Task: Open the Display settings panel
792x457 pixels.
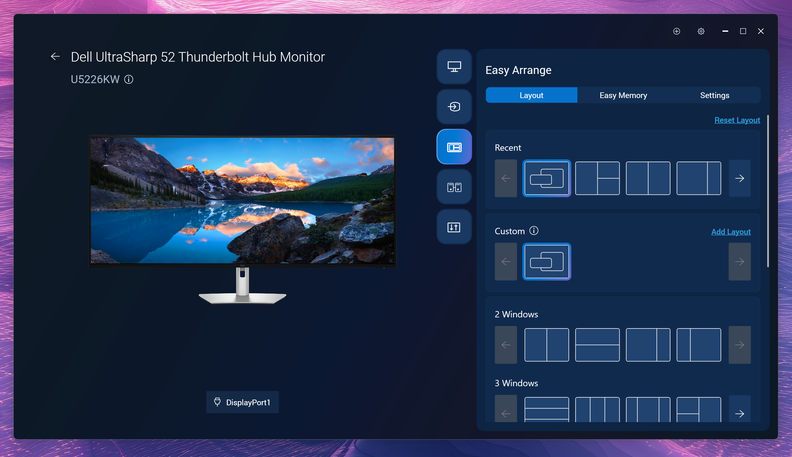Action: point(454,67)
